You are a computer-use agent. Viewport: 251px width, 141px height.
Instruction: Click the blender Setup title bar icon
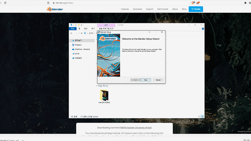[99, 32]
